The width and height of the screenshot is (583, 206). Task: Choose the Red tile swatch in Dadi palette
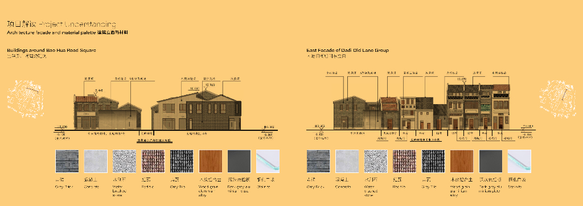[405, 161]
